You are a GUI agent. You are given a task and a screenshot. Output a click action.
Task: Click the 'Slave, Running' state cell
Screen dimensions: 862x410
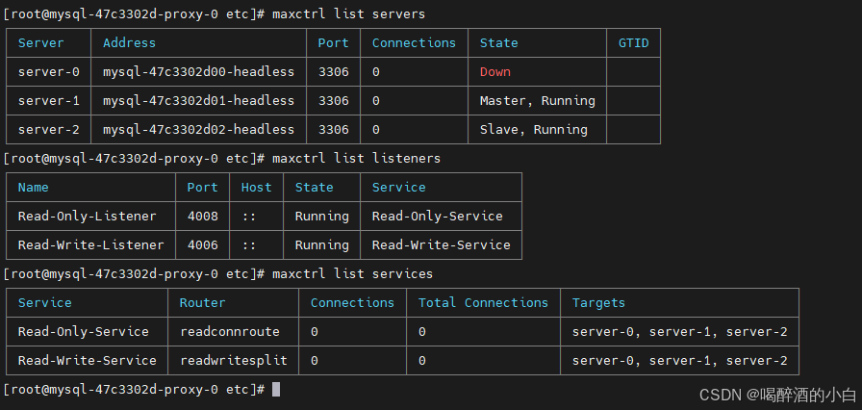tap(533, 130)
